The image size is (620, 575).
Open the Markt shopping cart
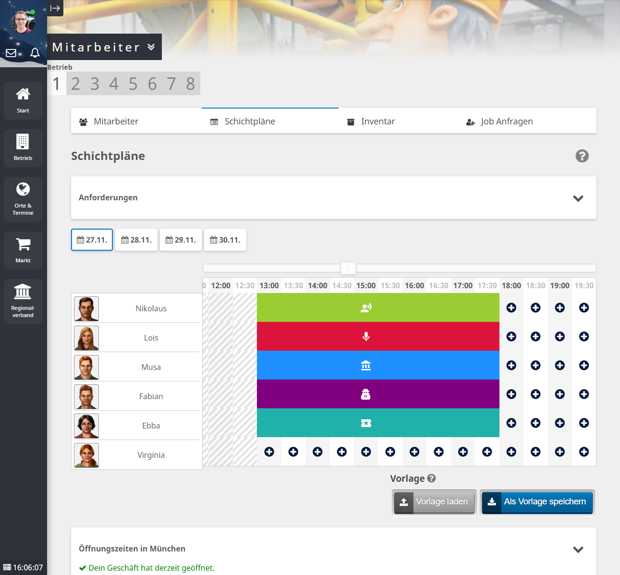click(x=23, y=250)
